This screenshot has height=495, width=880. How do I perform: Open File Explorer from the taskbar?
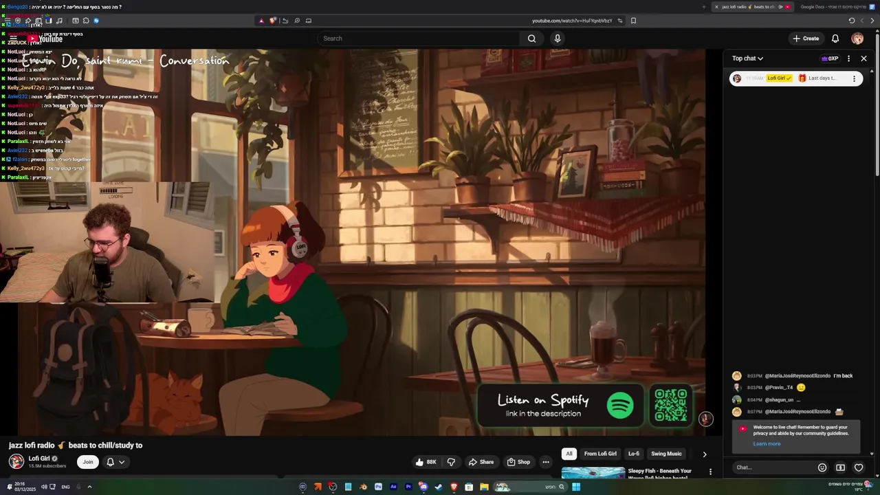click(484, 487)
